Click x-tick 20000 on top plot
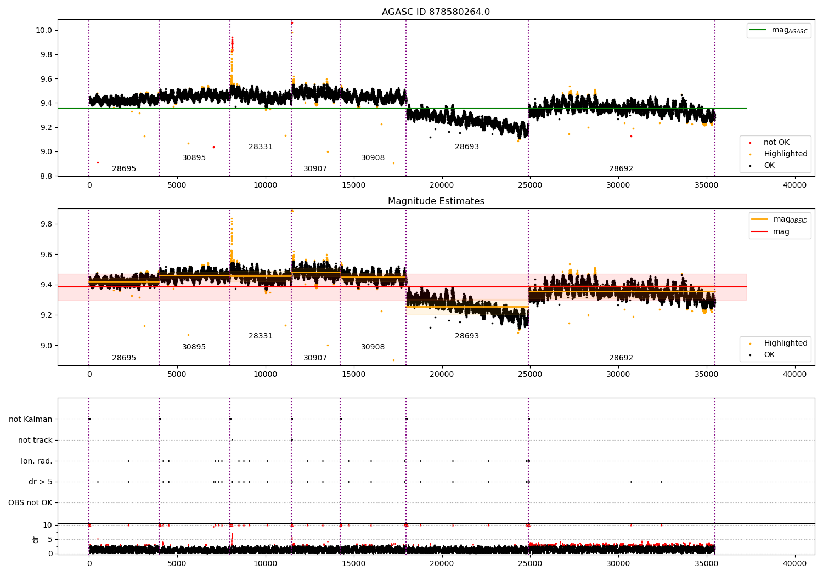 click(x=442, y=185)
